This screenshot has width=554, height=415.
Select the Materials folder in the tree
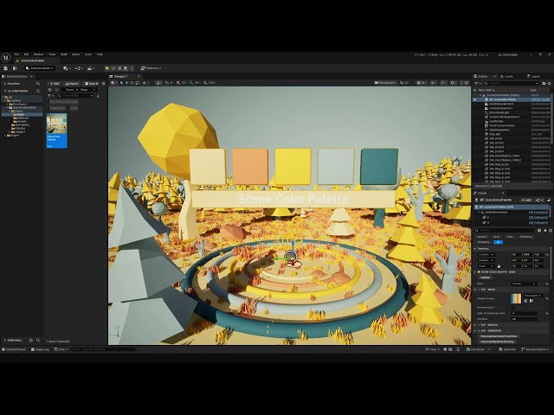tap(23, 118)
